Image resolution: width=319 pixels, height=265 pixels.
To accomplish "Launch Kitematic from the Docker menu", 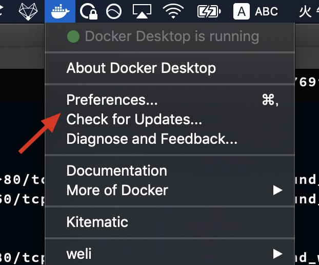I will click(170, 222).
